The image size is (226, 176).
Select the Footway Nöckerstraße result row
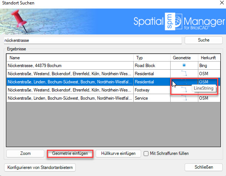tap(69, 90)
